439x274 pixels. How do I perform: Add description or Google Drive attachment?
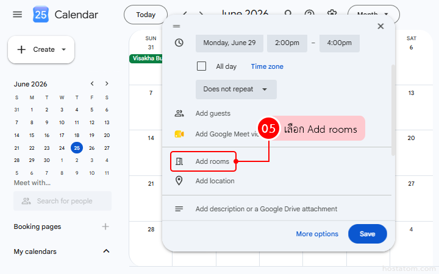coord(266,209)
